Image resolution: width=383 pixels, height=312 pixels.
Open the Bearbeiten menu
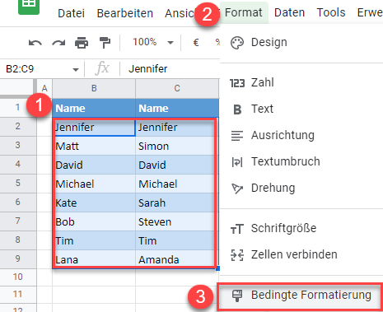point(125,13)
